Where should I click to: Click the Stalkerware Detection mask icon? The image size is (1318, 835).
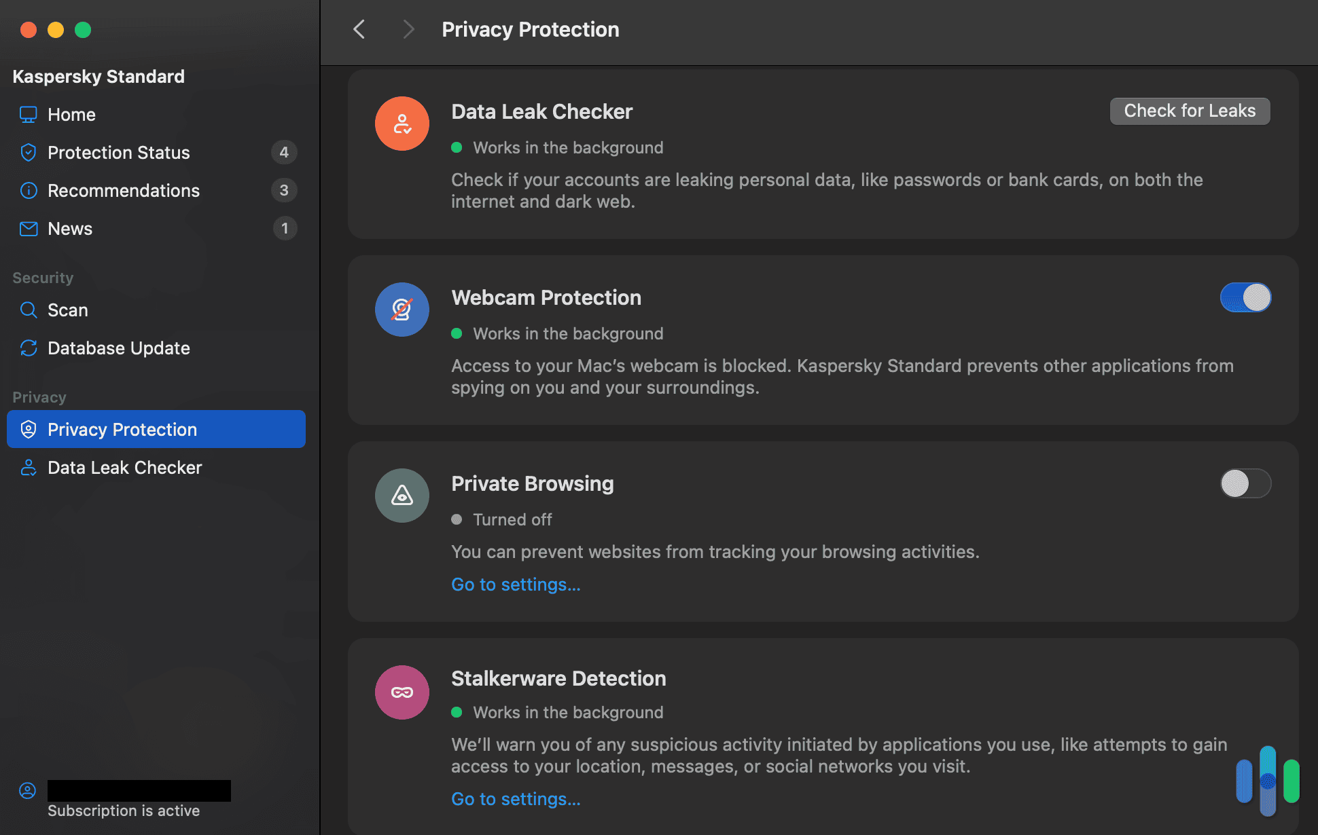[x=402, y=692]
